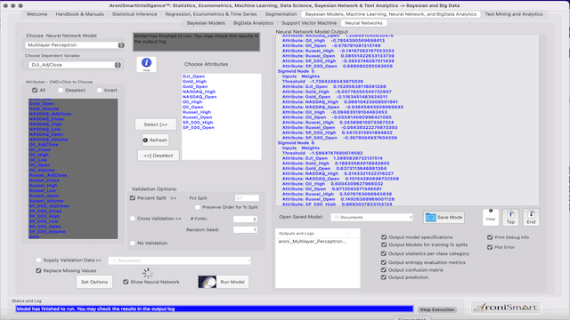Toggle Output prediction checkbox
Viewport: 570px width, 320px height.
(384, 277)
